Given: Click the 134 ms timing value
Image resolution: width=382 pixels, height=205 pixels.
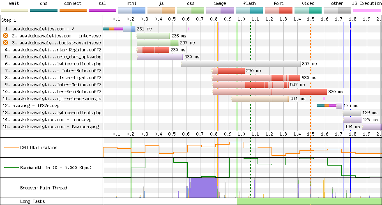Looking at the screenshot, I should coord(352,127).
